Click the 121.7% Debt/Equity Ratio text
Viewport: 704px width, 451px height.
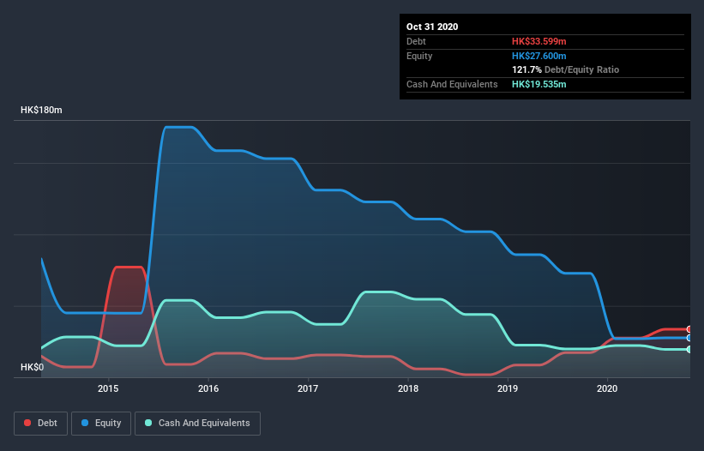coord(565,69)
